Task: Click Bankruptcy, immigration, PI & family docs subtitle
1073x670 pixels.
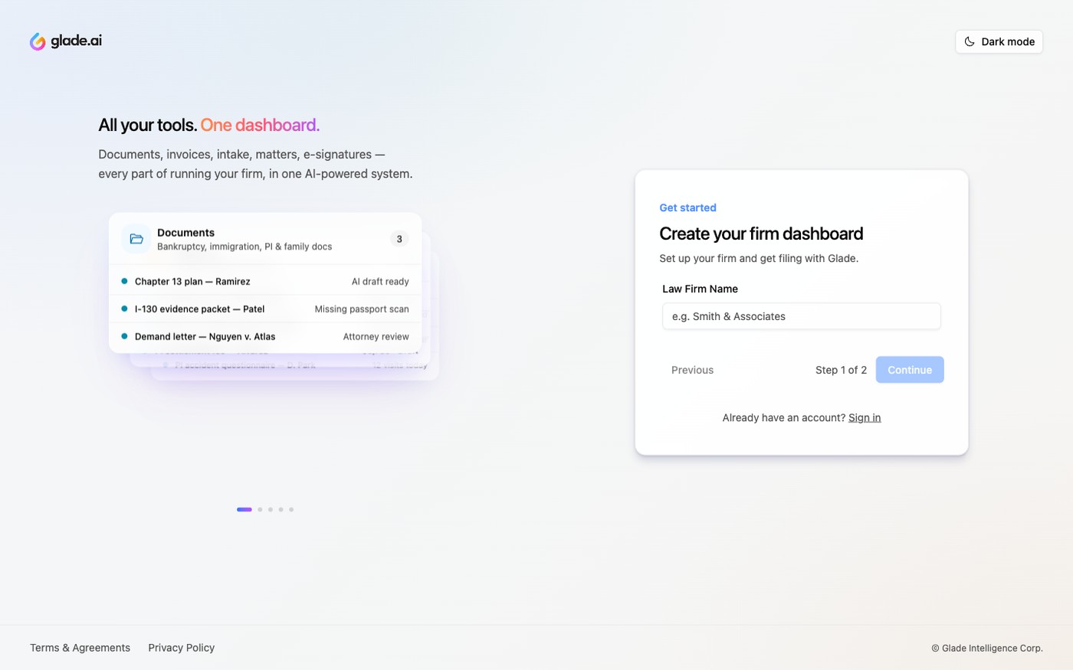Action: coord(244,247)
